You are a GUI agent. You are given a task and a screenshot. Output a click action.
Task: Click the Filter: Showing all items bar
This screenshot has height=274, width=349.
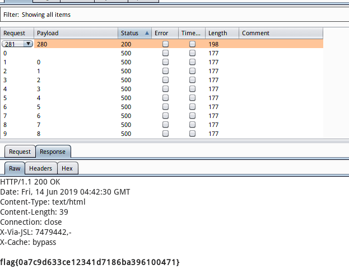click(175, 15)
